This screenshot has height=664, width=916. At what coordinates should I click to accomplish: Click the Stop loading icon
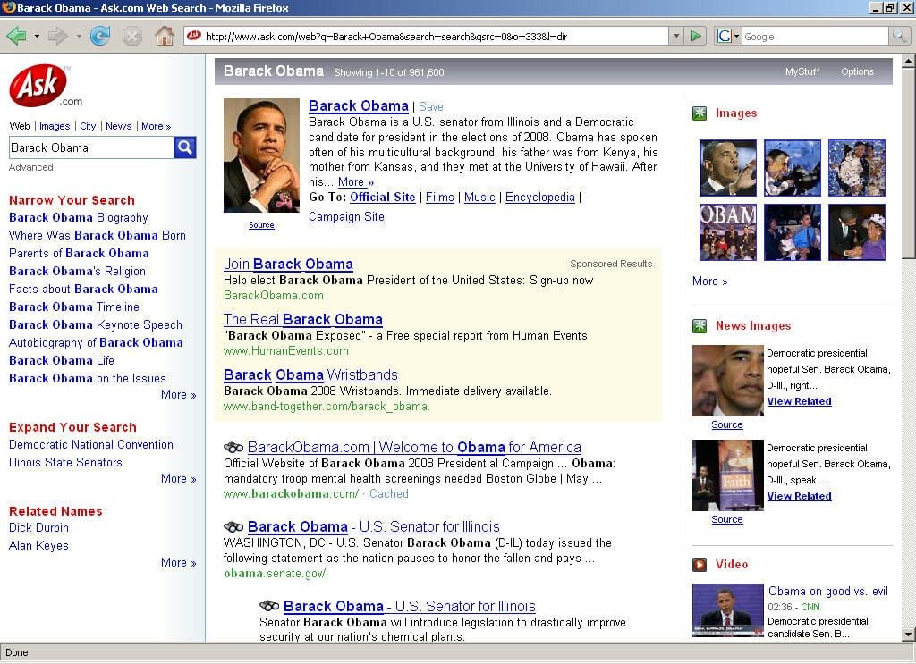coord(132,36)
